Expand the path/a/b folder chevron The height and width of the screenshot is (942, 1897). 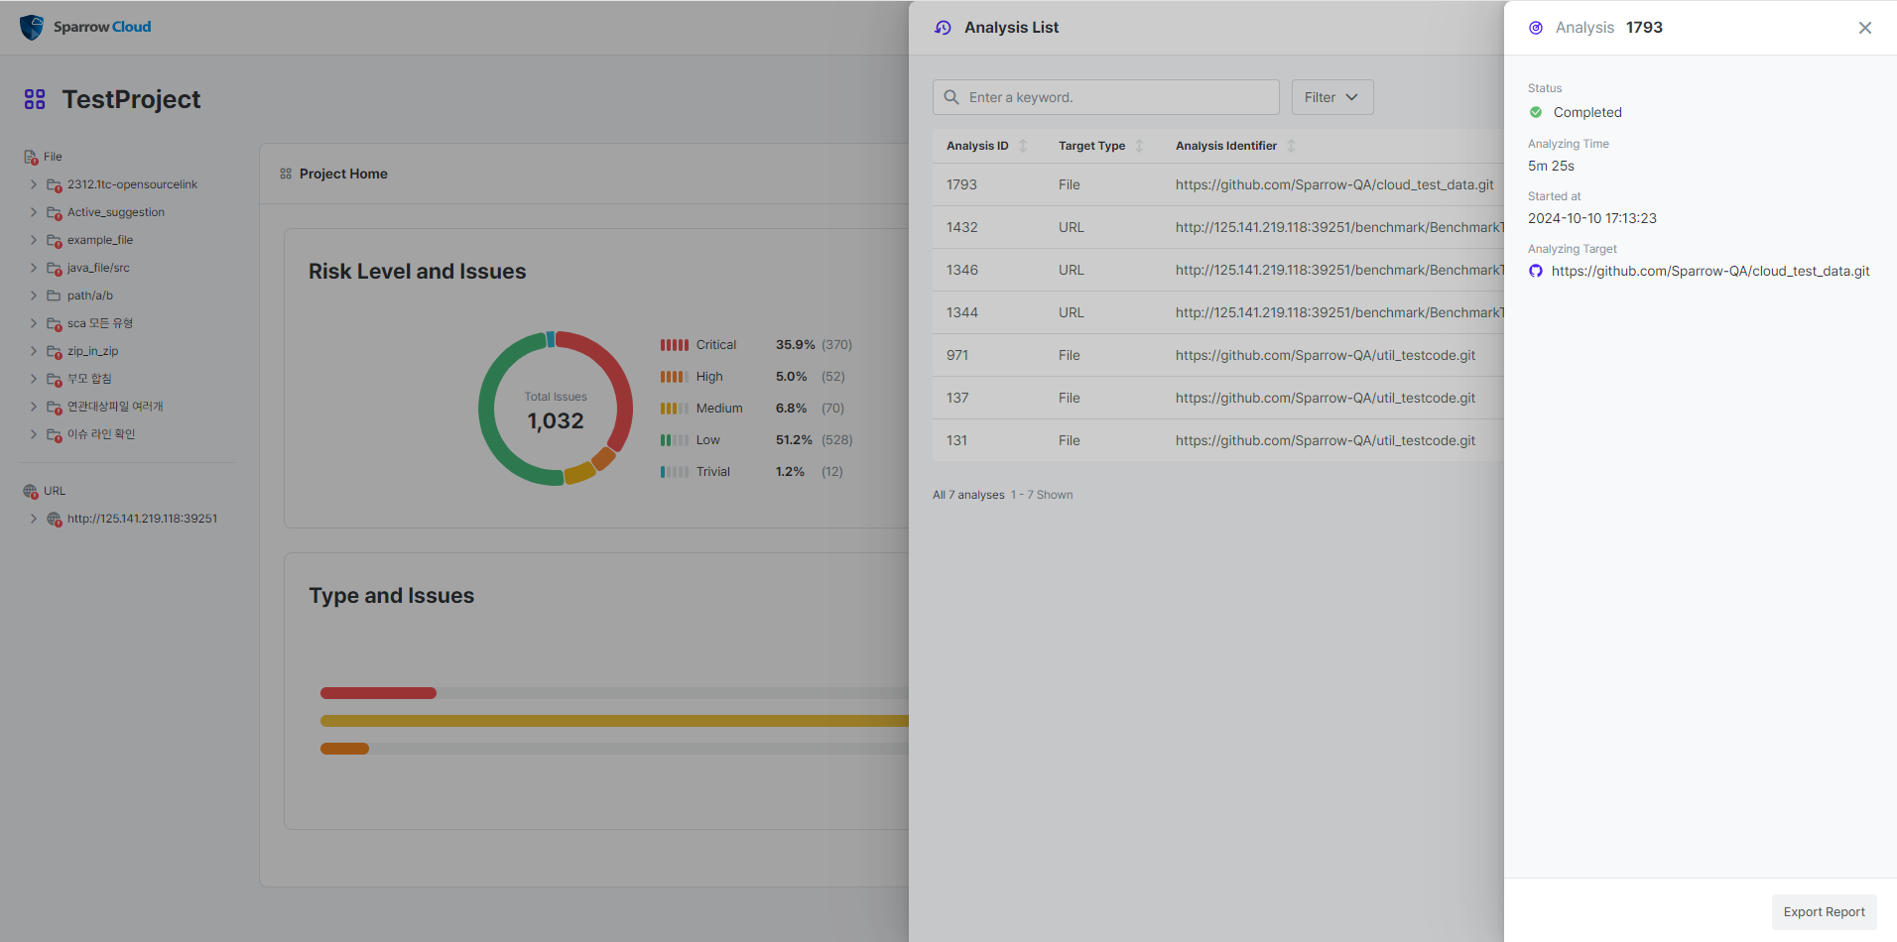33,295
